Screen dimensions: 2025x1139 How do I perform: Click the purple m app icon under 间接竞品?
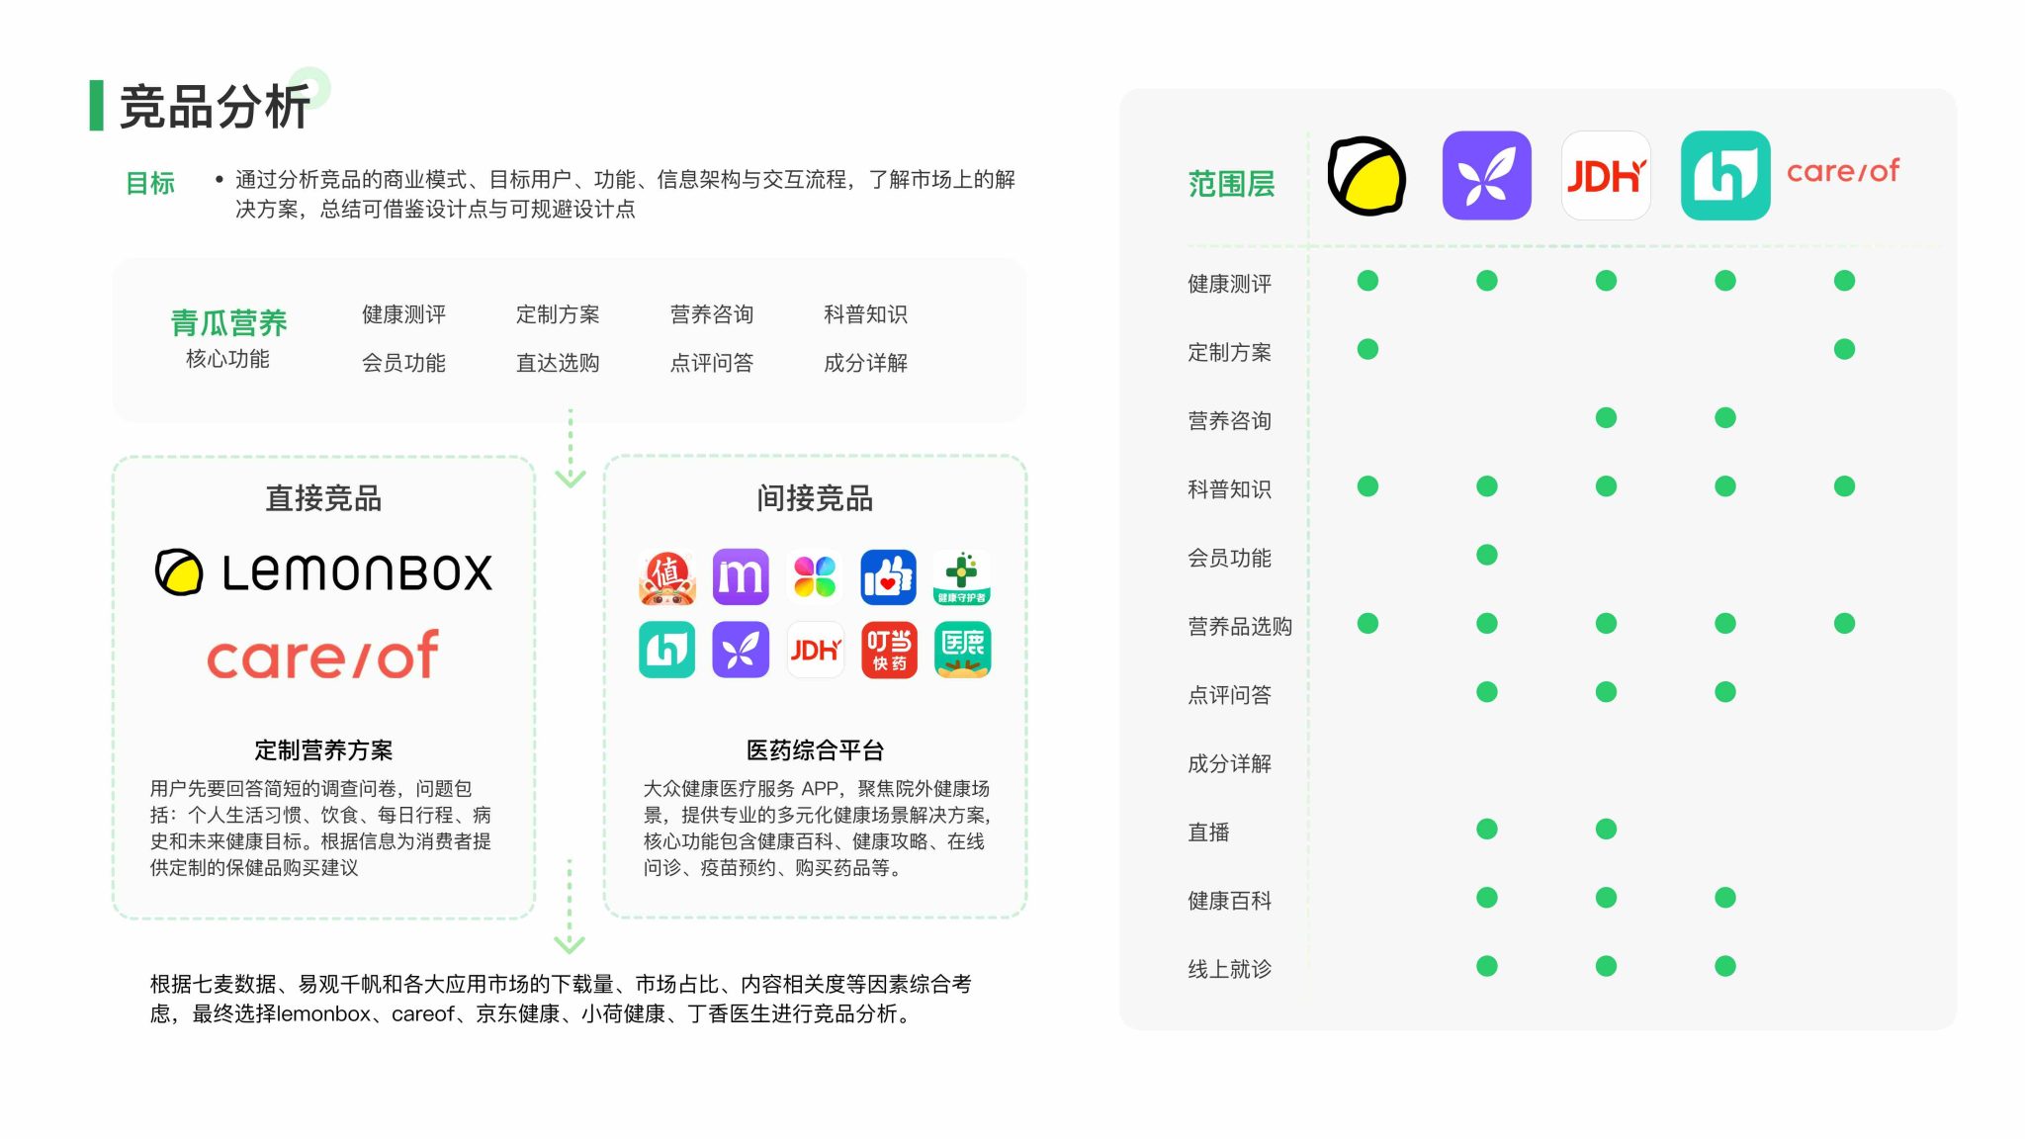coord(741,577)
